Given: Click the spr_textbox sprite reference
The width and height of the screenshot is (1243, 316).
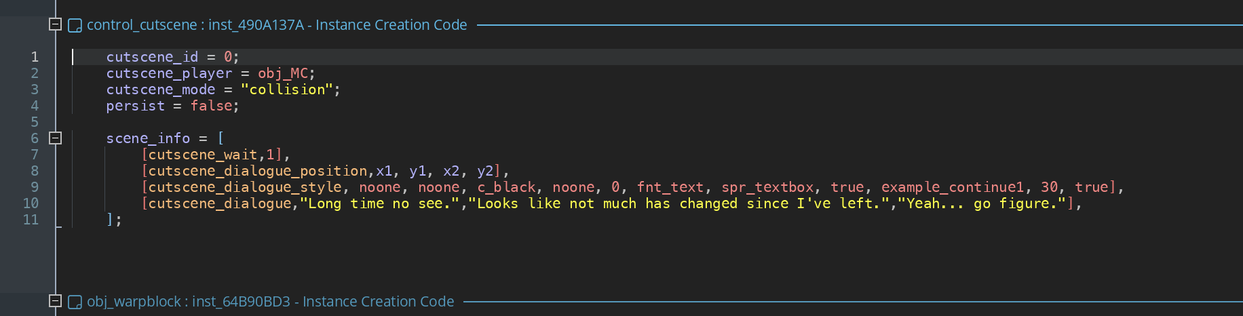Looking at the screenshot, I should click(x=767, y=187).
